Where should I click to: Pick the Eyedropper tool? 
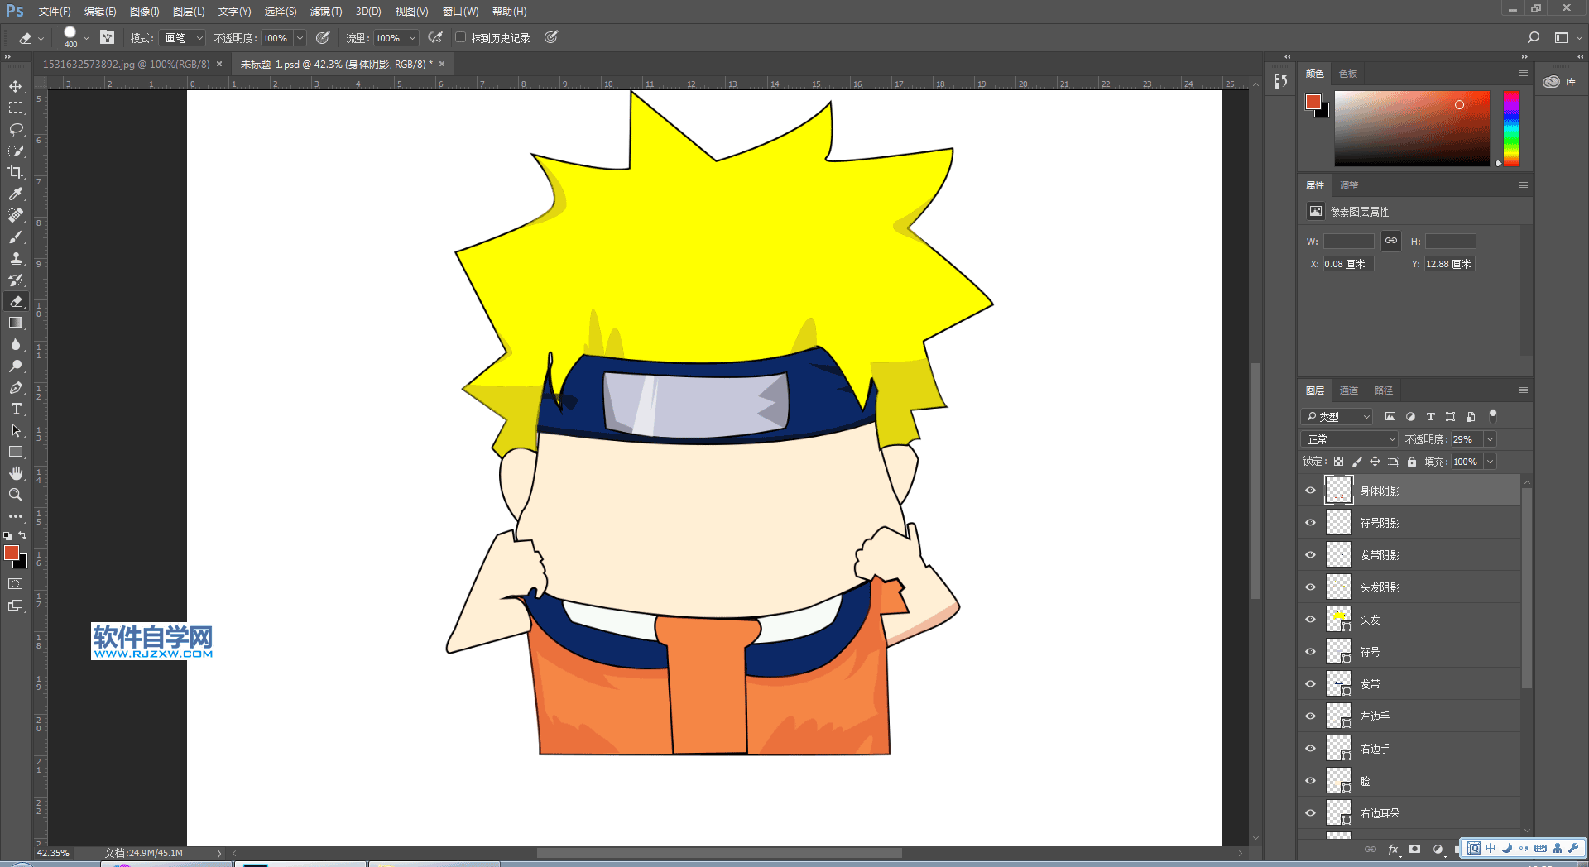[16, 194]
